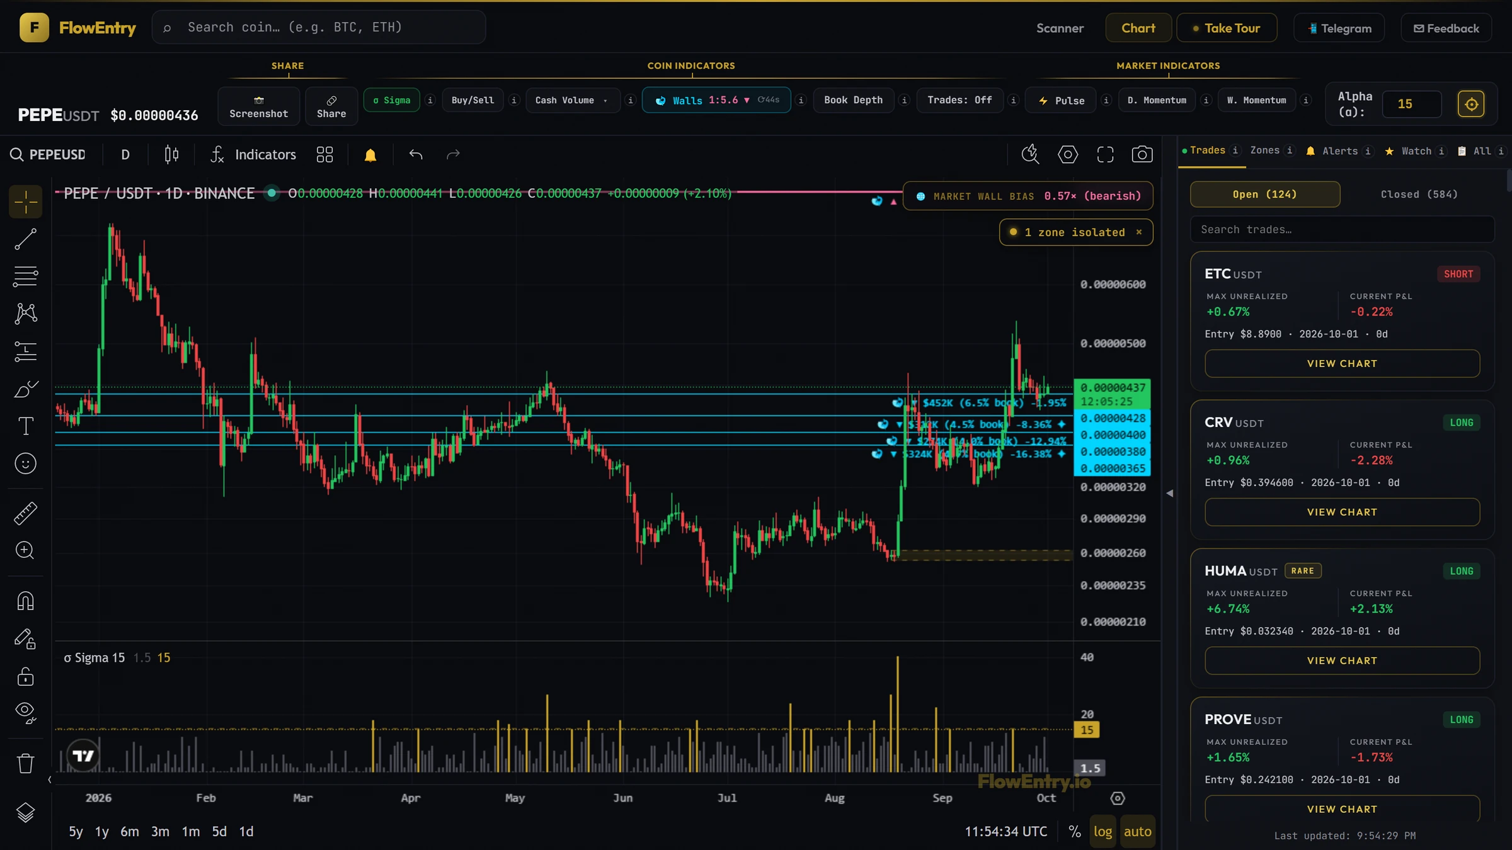
Task: Click the alert bell icon in chart toolbar
Action: (370, 155)
